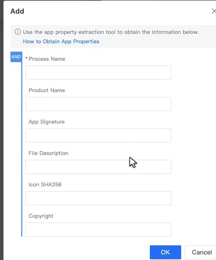
Task: Click the app property extraction tool notice text
Action: 111,32
